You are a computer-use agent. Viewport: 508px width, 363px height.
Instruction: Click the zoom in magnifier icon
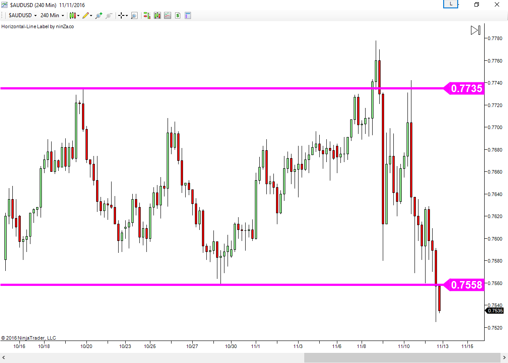(x=99, y=15)
